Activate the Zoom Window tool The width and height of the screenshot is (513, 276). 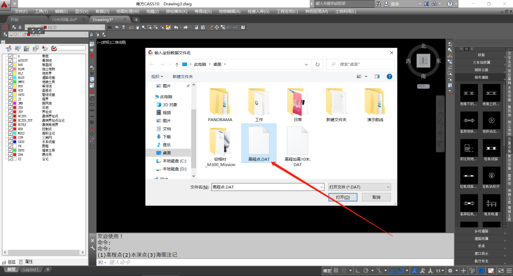coord(150,28)
